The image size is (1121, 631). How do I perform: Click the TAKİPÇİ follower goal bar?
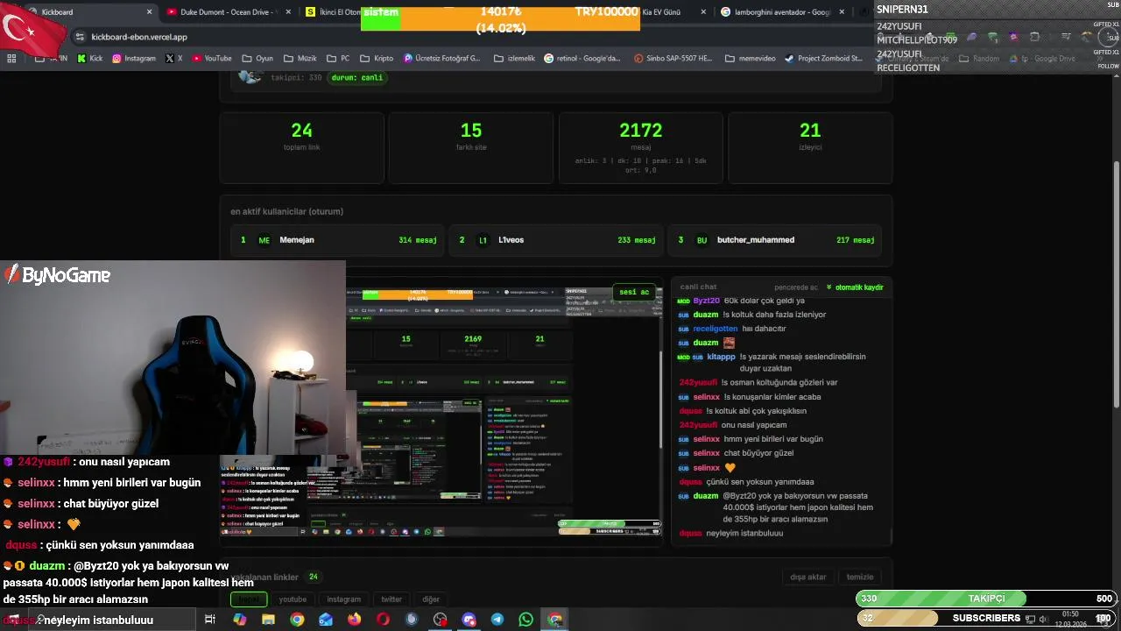click(x=988, y=599)
